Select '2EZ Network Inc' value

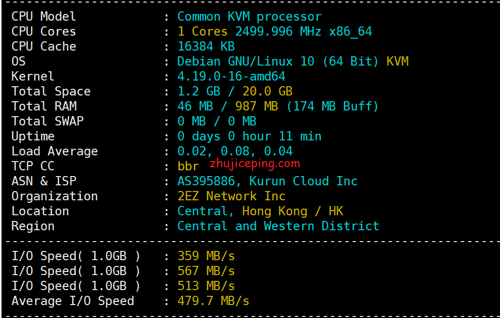231,196
